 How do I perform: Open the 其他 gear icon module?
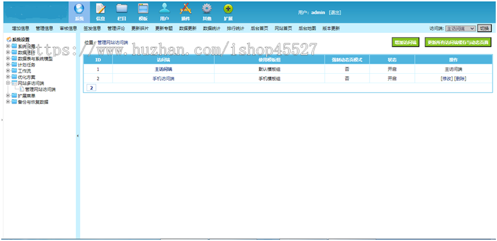[x=207, y=12]
